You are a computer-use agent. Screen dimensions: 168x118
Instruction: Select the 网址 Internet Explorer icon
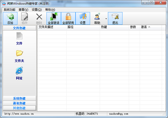tap(19, 71)
